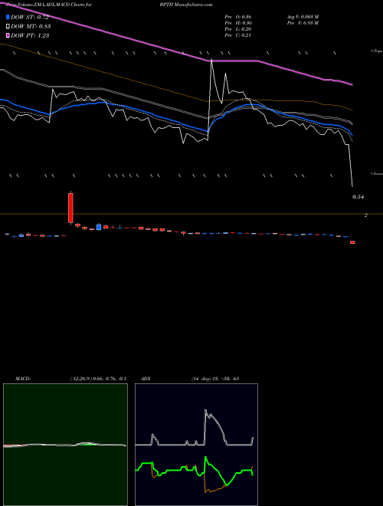The image size is (383, 506).
Task: Click the 'Pre H: 0.36' value
Action: (x=238, y=23)
